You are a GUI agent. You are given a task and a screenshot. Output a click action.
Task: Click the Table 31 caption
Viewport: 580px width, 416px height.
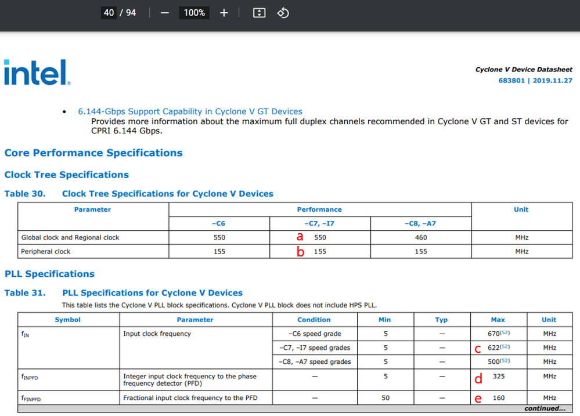(x=124, y=293)
